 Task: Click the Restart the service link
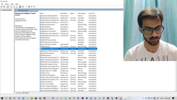point(17,21)
